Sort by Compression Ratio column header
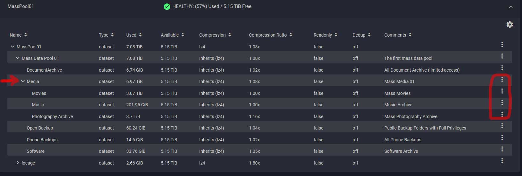This screenshot has height=176, width=522. click(271, 35)
